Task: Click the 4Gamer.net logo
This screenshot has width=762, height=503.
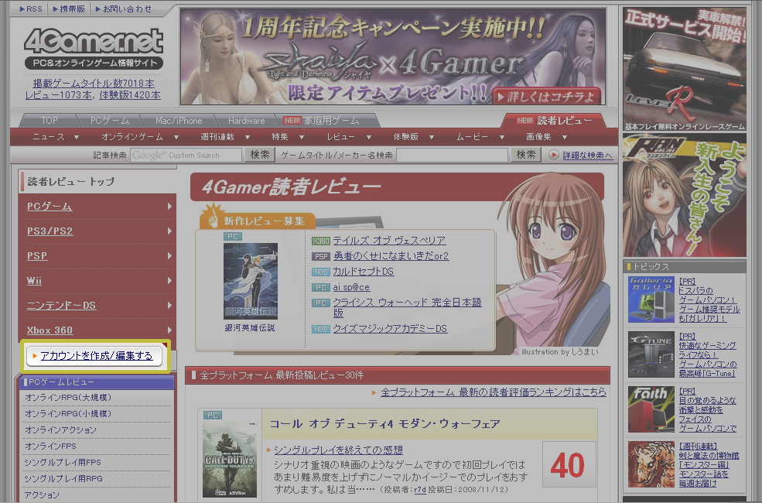Action: coord(94,48)
